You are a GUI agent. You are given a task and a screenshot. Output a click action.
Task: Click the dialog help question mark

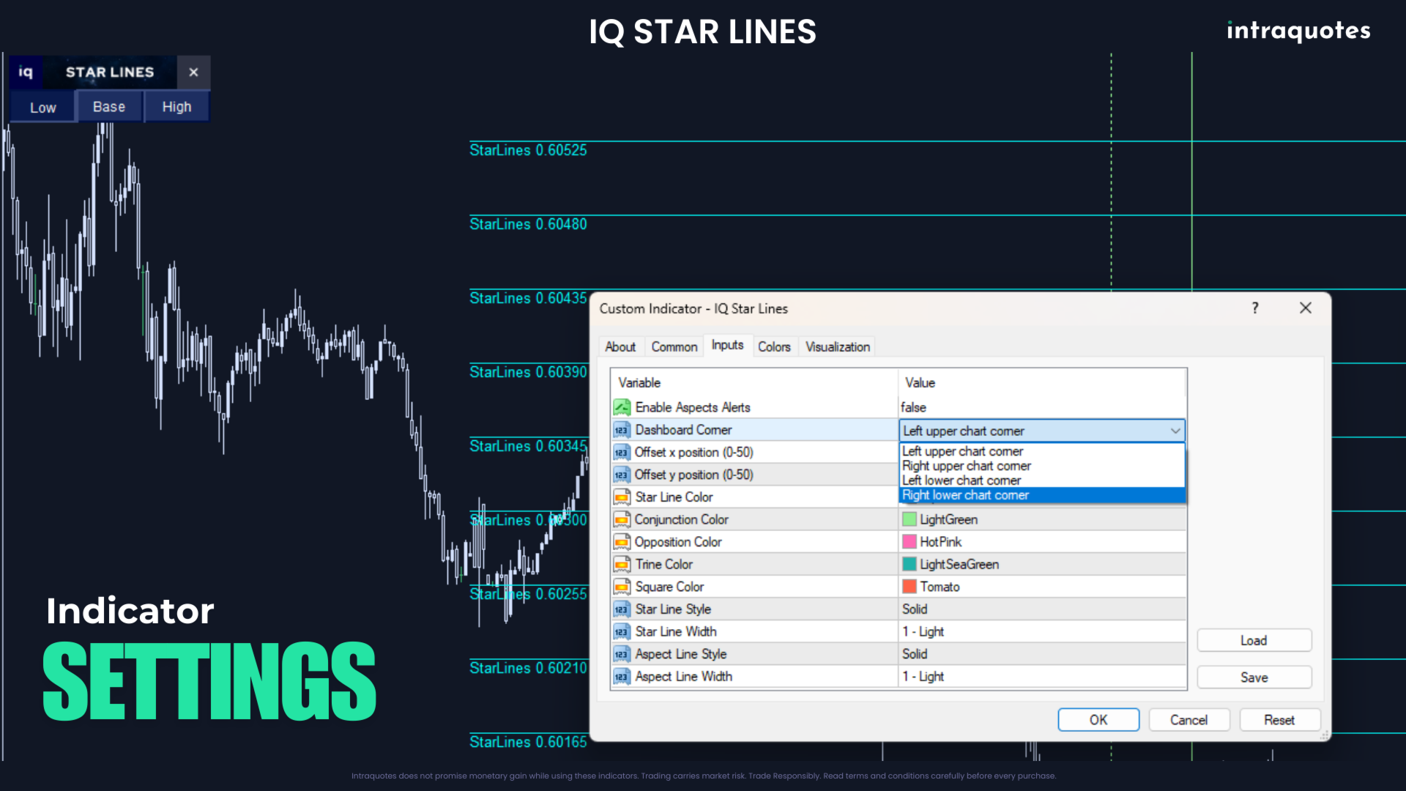tap(1255, 308)
